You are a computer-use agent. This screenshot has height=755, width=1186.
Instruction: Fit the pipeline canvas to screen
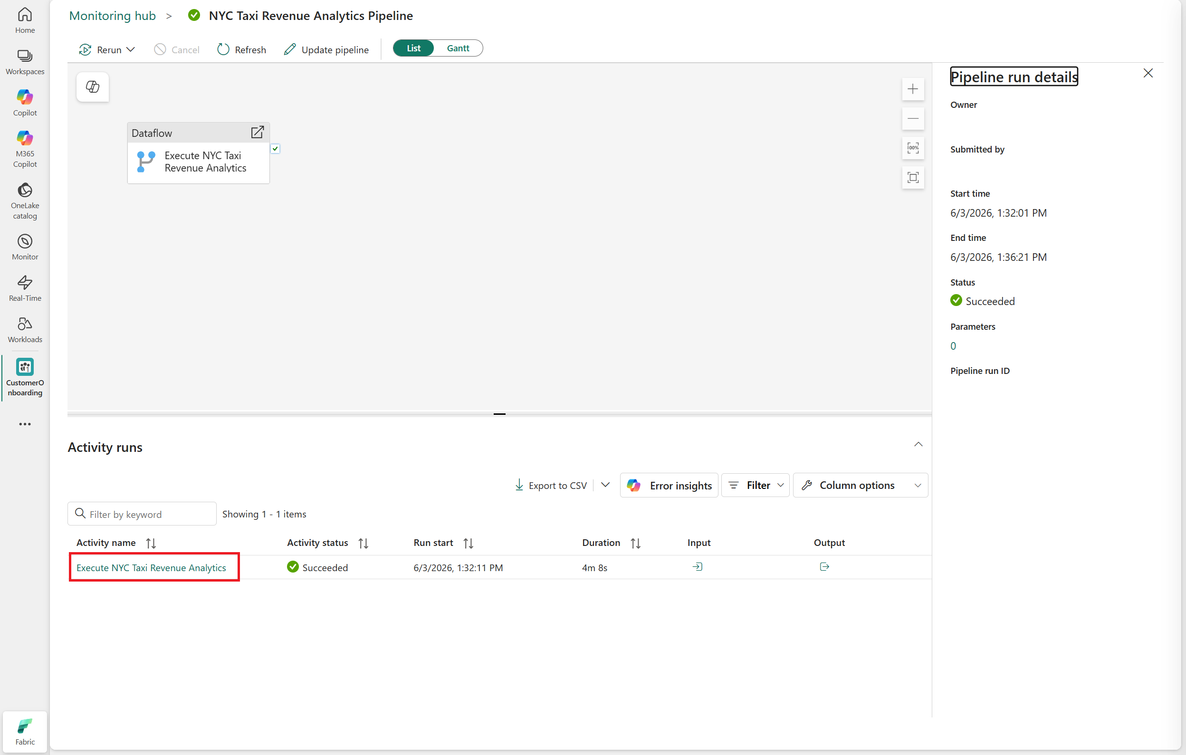(913, 178)
